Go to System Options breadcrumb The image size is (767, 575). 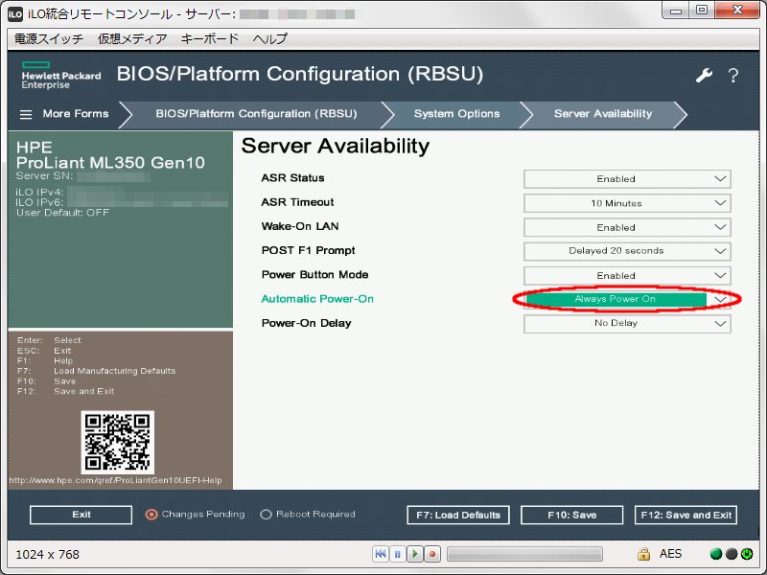pyautogui.click(x=457, y=114)
